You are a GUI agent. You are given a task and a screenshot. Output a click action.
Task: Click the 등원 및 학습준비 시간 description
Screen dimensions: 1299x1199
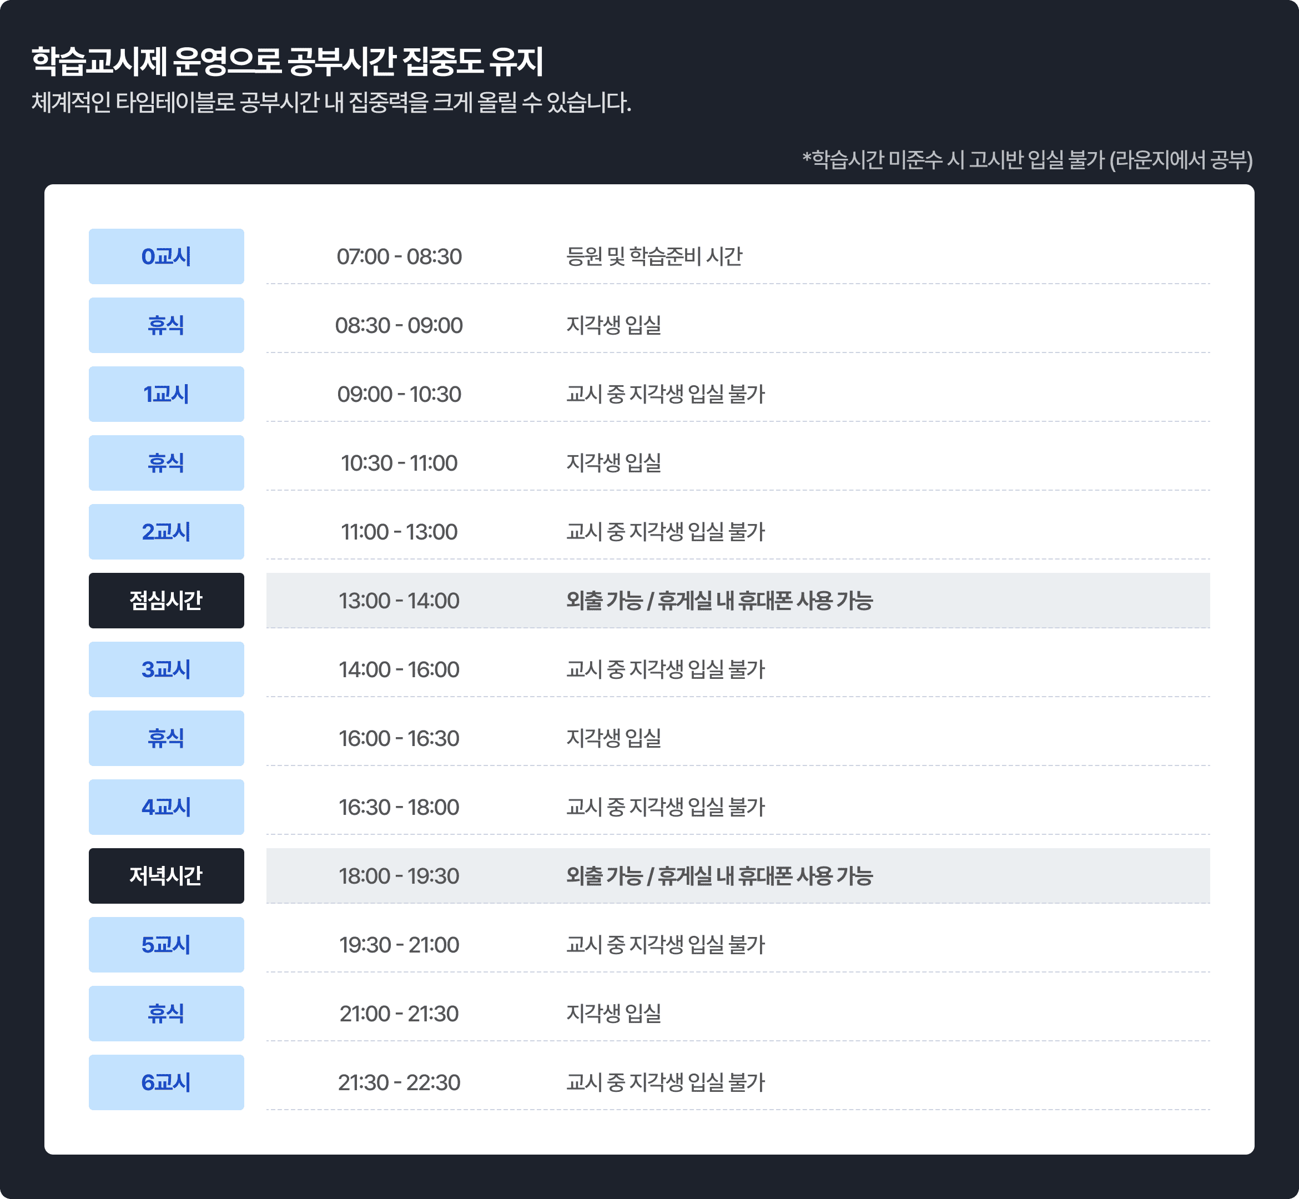(x=653, y=256)
